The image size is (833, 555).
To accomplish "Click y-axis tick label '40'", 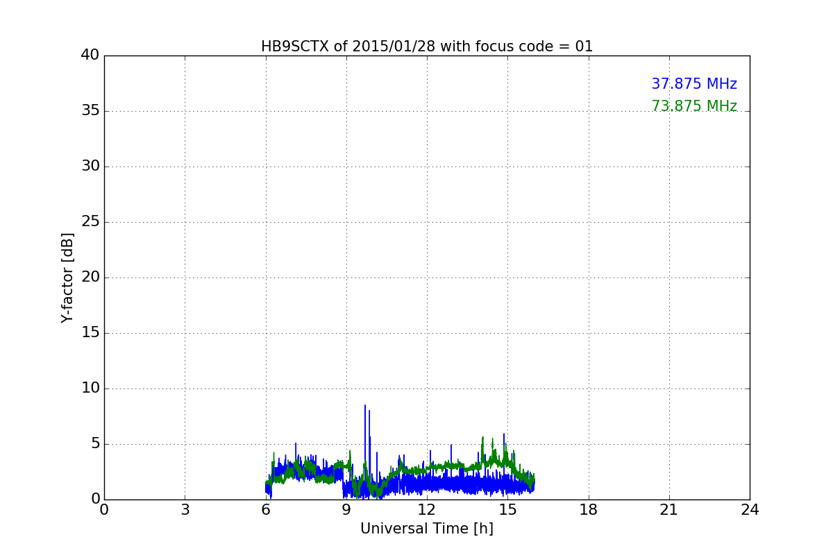I will 90,55.
